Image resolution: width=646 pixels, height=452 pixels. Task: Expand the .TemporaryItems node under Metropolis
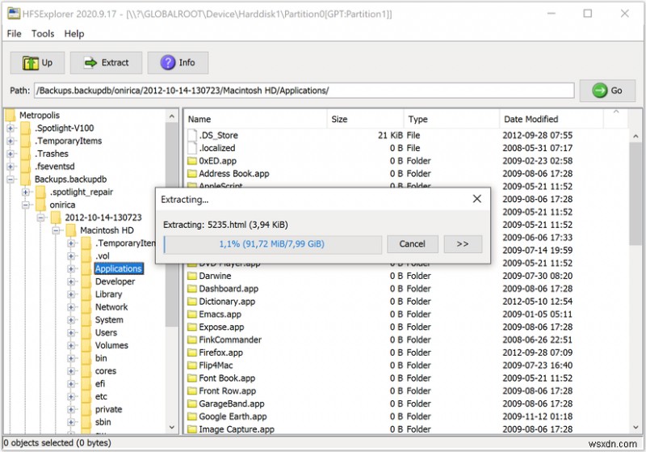[10, 141]
